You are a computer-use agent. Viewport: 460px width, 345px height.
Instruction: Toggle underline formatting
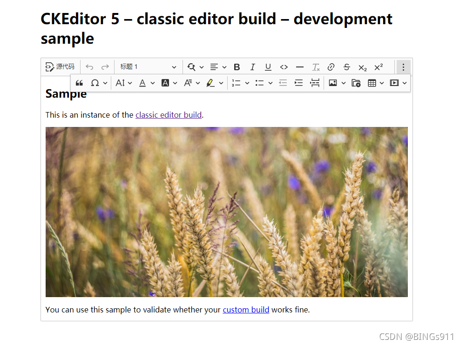point(268,67)
